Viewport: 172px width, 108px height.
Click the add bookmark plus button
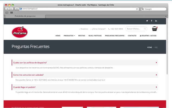pos(17,9)
